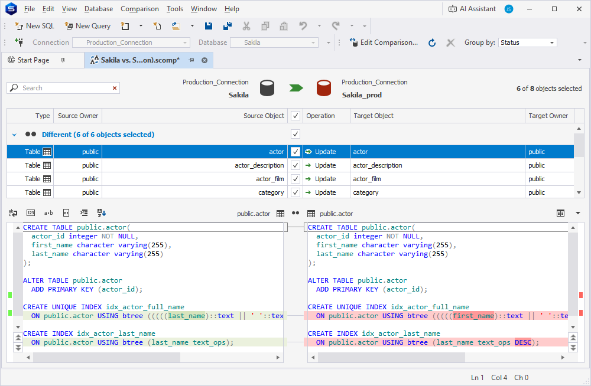Click the left diff pane horizontal scrollbar
Image resolution: width=591 pixels, height=386 pixels.
click(x=106, y=358)
